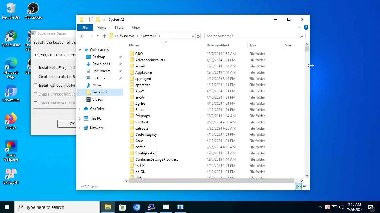This screenshot has height=213, width=380.
Task: Open the File ribbon tab
Action: [85, 28]
